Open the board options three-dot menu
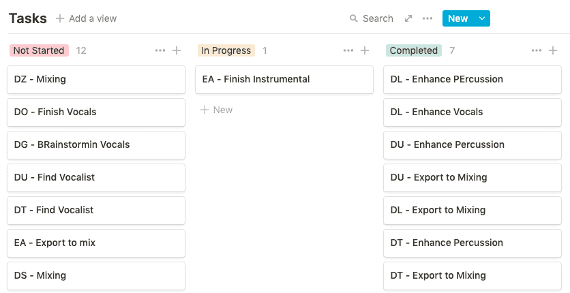Screen dimensions: 570x293 [427, 18]
